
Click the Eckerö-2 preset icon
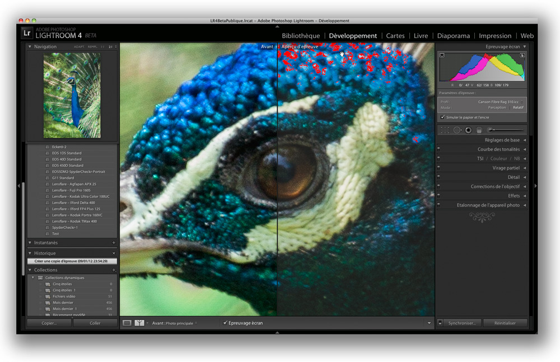(x=47, y=147)
